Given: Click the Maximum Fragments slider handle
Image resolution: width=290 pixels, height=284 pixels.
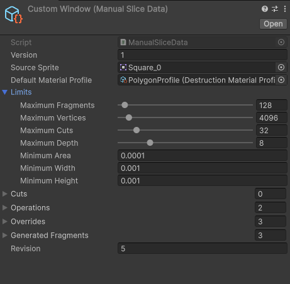Looking at the screenshot, I should click(125, 105).
